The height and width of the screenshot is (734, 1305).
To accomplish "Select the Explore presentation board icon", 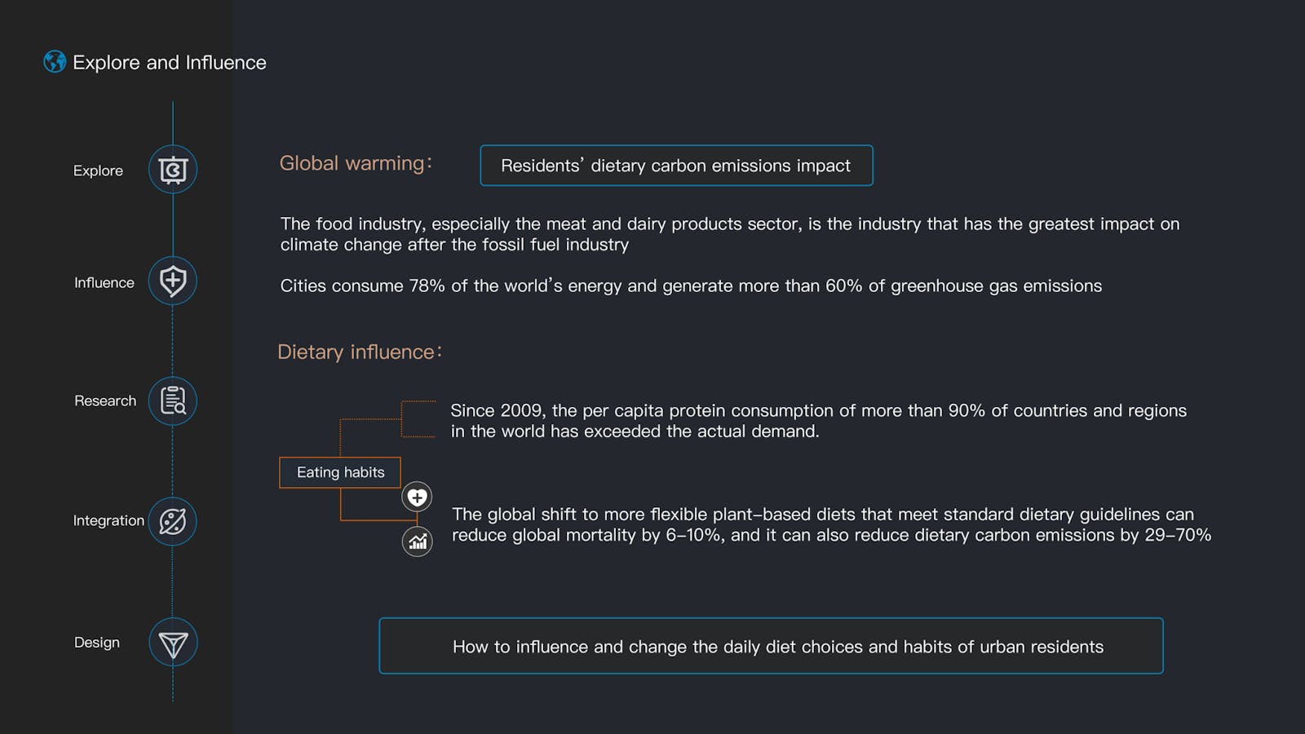I will [x=173, y=170].
